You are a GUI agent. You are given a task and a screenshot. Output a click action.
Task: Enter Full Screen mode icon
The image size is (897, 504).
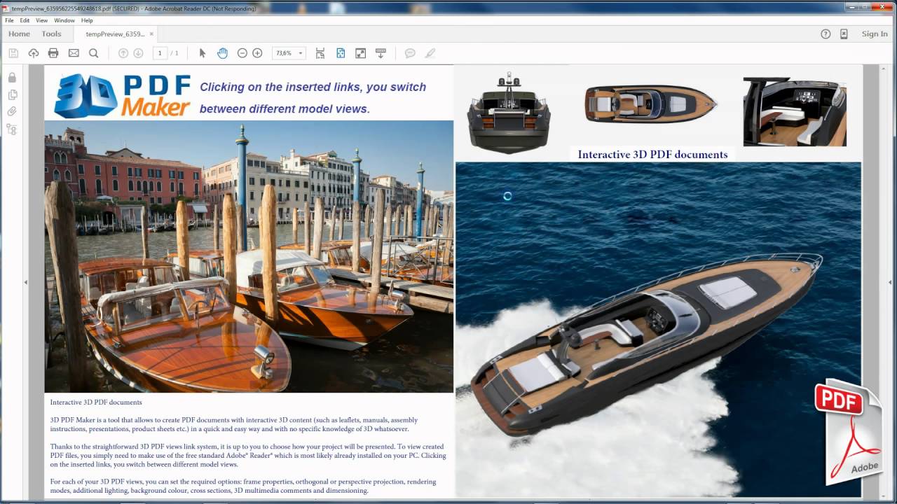click(361, 53)
